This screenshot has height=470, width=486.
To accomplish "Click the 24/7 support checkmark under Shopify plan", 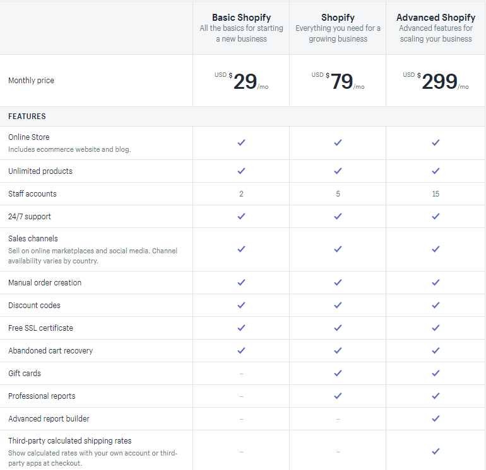I will tap(338, 216).
